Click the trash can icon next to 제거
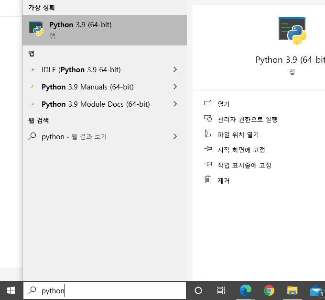 pos(208,179)
